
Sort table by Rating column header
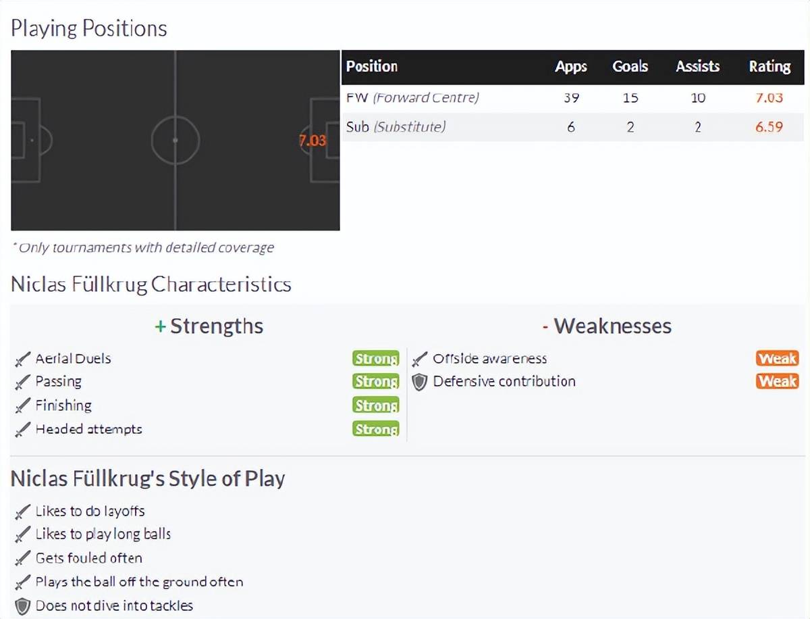[x=769, y=67]
